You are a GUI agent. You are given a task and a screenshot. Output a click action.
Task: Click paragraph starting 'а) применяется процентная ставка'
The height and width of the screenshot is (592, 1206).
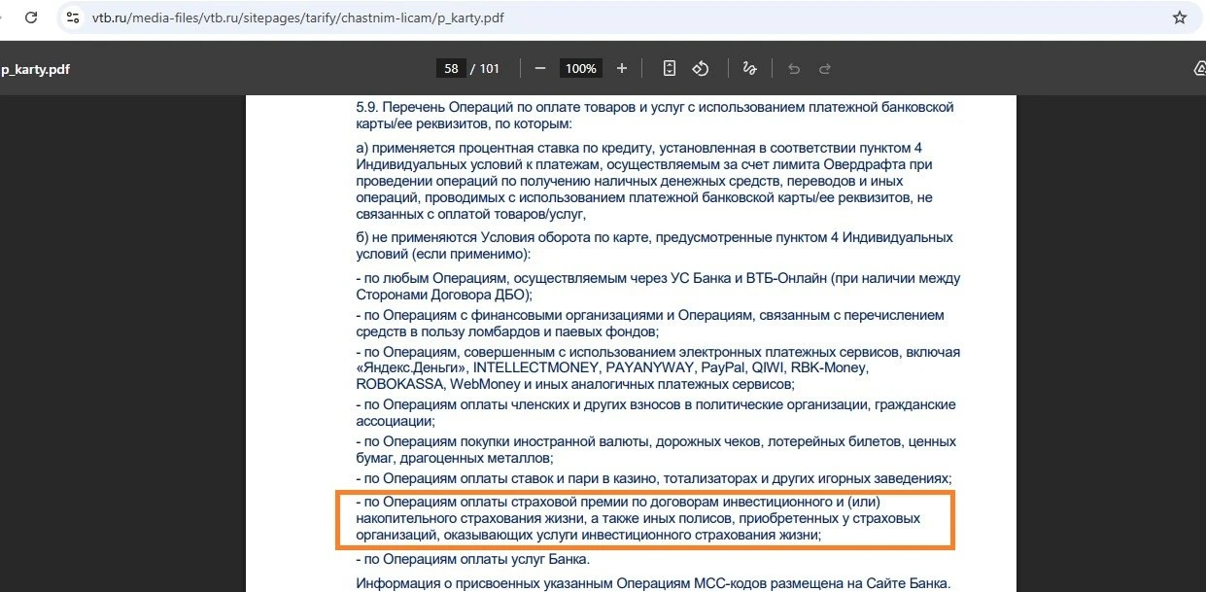pyautogui.click(x=645, y=181)
